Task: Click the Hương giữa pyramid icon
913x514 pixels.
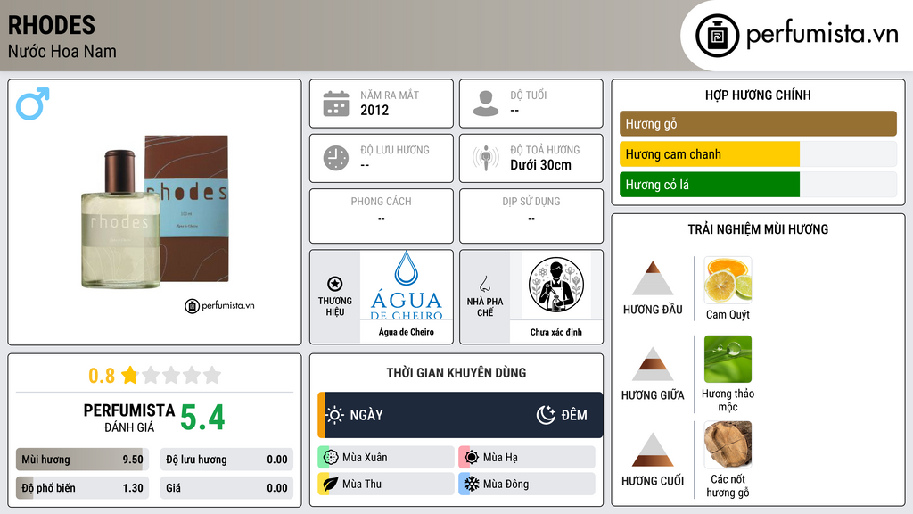Action: tap(653, 364)
